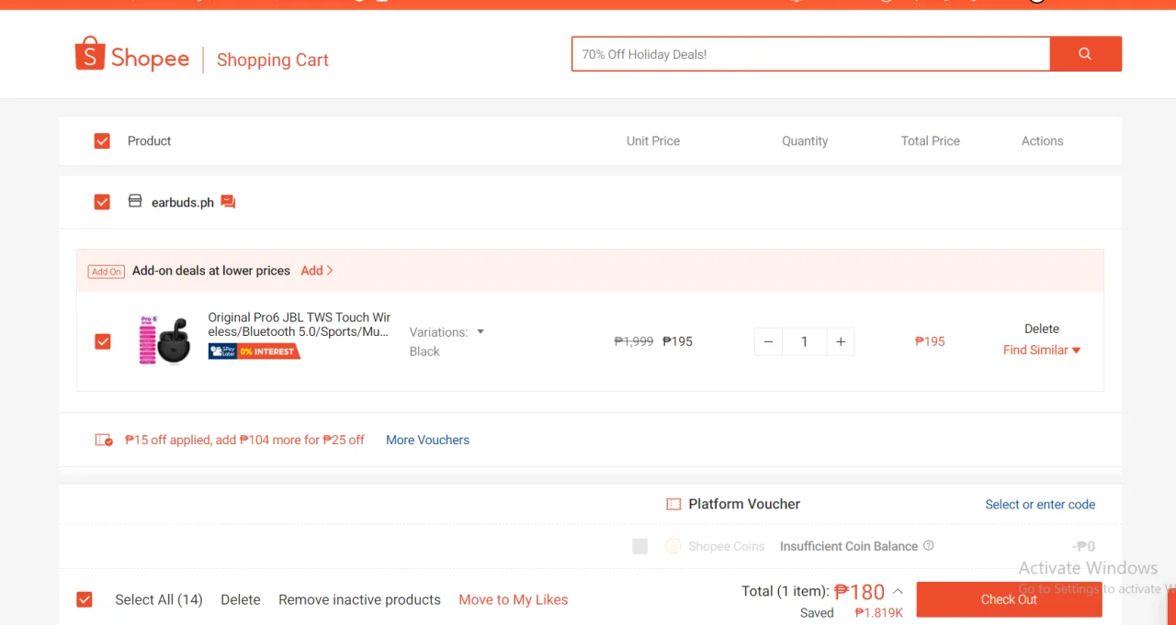Click Select or enter code
The height and width of the screenshot is (625, 1176).
pyautogui.click(x=1040, y=505)
